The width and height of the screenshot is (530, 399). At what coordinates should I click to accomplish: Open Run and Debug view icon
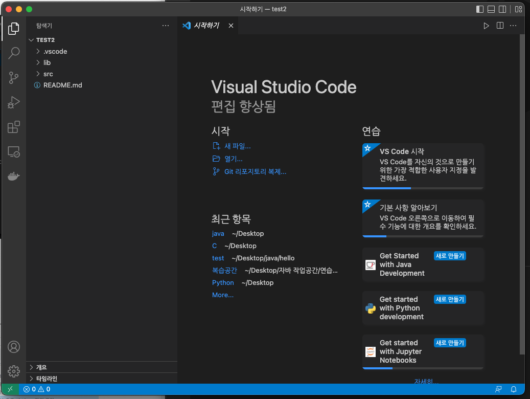click(13, 102)
